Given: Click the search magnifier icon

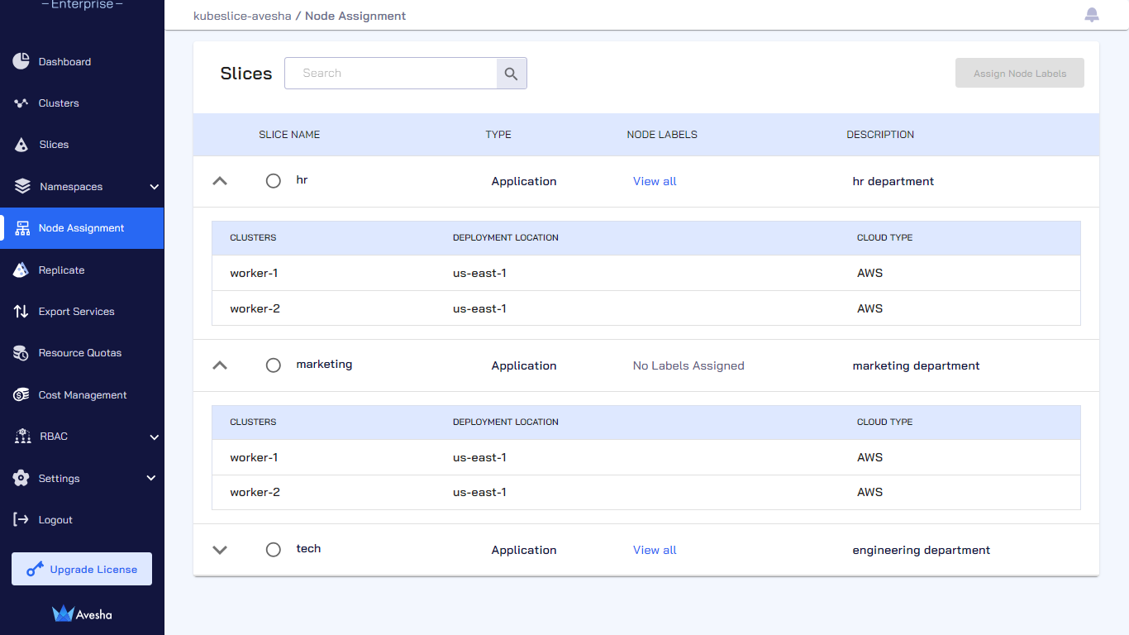Looking at the screenshot, I should [x=512, y=74].
